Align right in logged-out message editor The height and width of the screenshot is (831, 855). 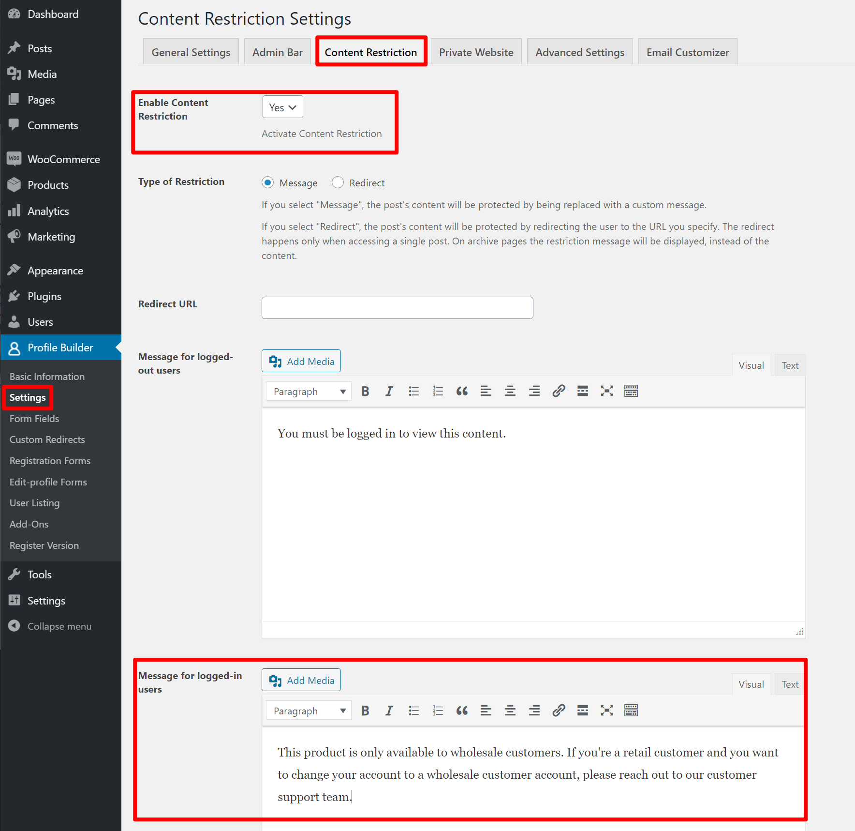point(534,391)
